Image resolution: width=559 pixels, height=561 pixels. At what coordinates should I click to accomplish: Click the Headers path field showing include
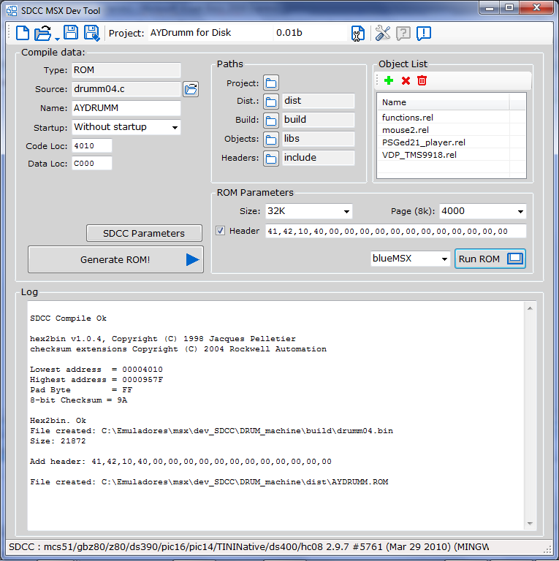(318, 158)
